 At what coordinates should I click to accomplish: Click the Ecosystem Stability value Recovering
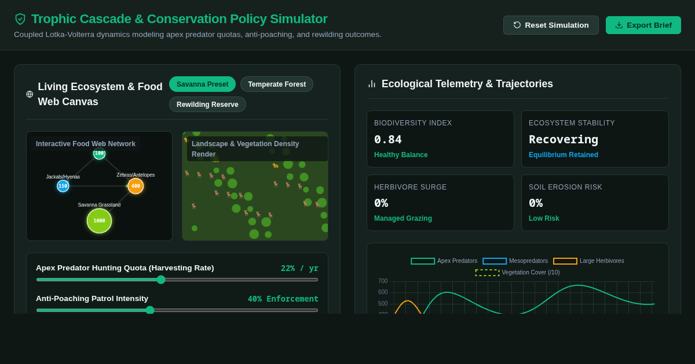564,139
